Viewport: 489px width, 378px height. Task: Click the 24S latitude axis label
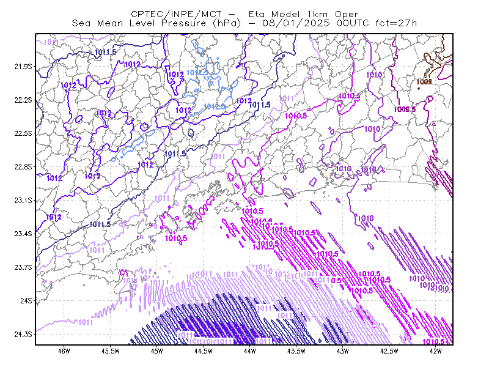click(x=26, y=300)
